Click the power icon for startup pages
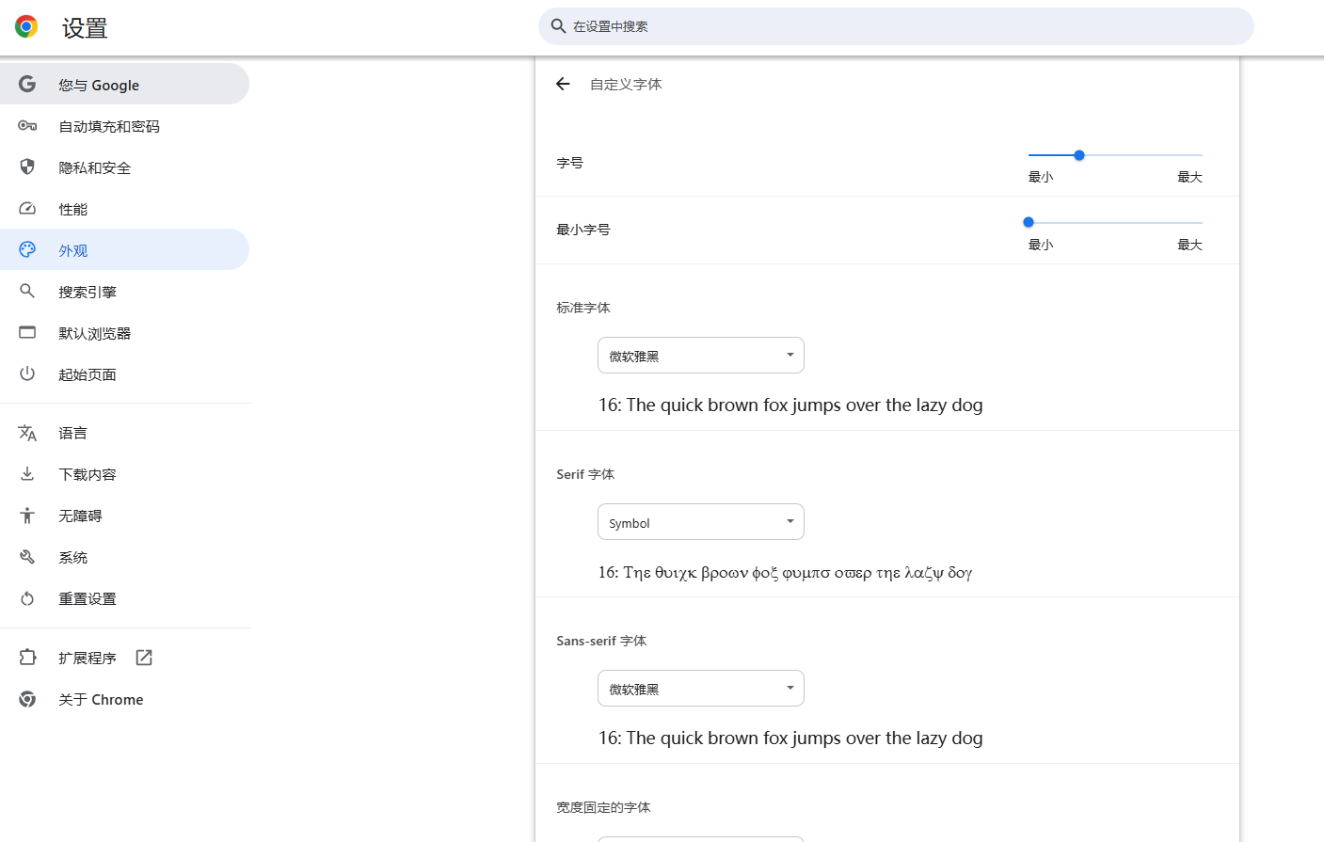This screenshot has width=1324, height=842. click(27, 373)
